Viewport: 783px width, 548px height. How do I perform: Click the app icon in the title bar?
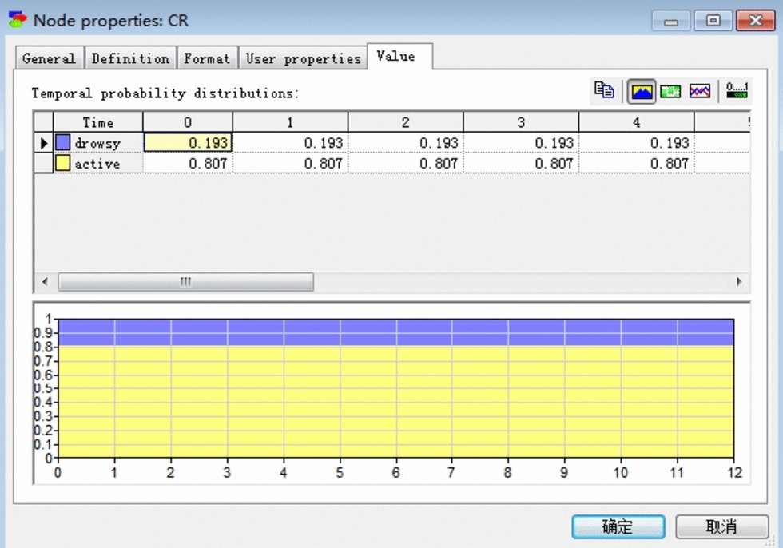pyautogui.click(x=18, y=20)
